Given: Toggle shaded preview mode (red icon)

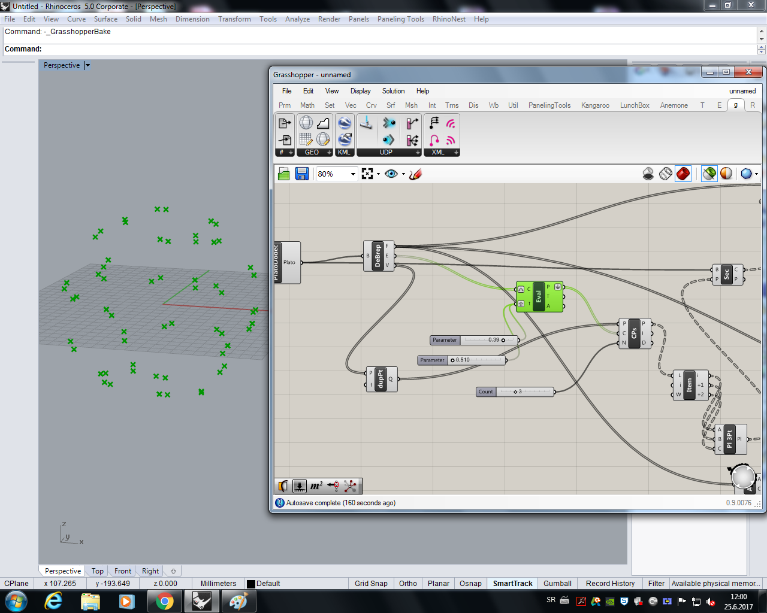Looking at the screenshot, I should [683, 174].
